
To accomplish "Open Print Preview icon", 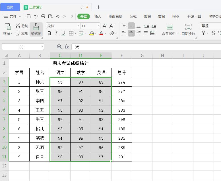I will [50, 16].
